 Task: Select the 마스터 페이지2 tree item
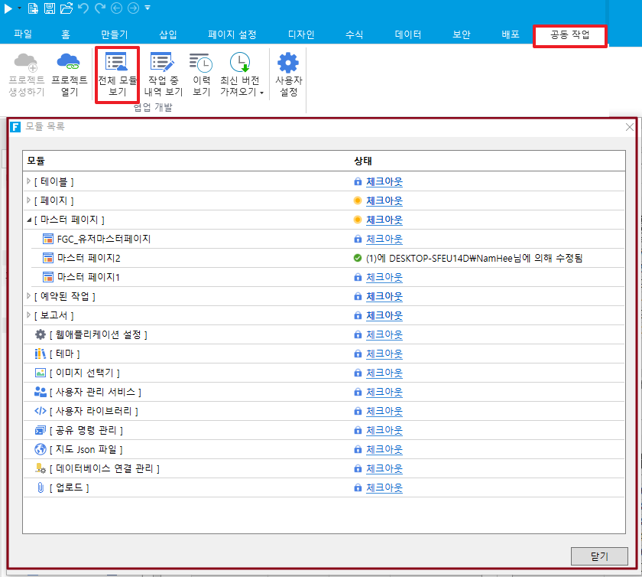pyautogui.click(x=89, y=258)
